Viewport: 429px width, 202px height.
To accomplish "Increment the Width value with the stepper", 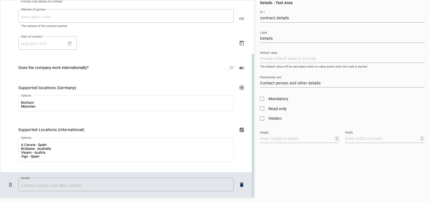I will click(422, 137).
